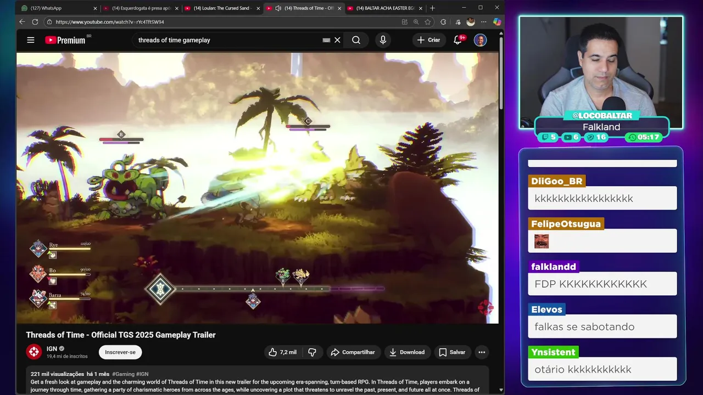703x395 pixels.
Task: Click the 221 mil visualizações text
Action: [x=57, y=374]
